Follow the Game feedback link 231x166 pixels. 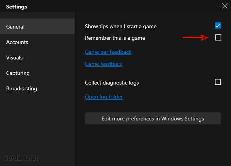click(104, 64)
